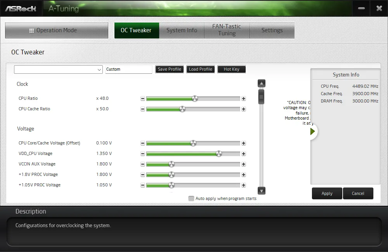The height and width of the screenshot is (252, 388).
Task: Click the VCCIN AUX Voltage slider handle
Action: (171, 164)
